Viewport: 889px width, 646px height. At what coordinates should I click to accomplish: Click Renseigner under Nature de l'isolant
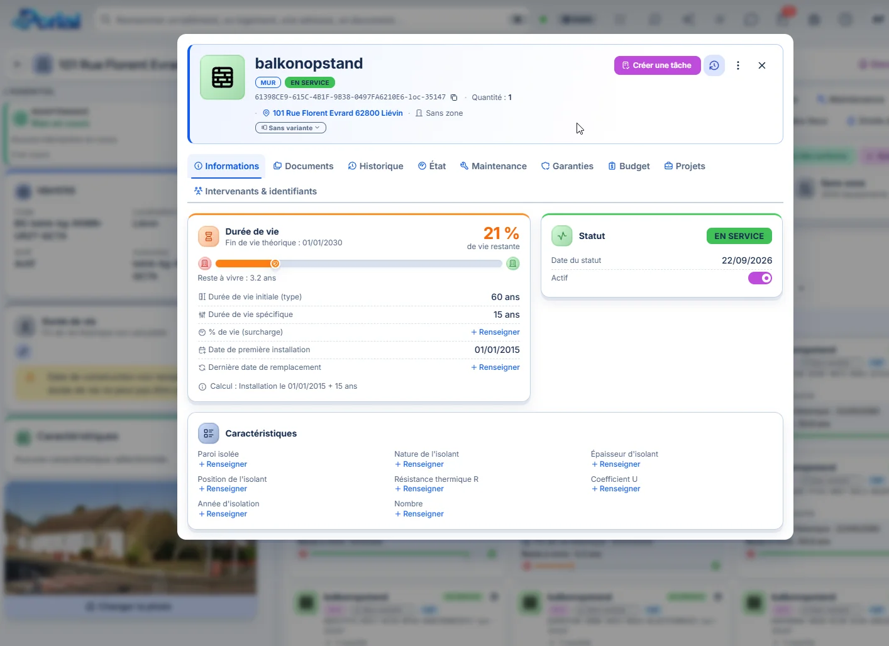pyautogui.click(x=419, y=464)
